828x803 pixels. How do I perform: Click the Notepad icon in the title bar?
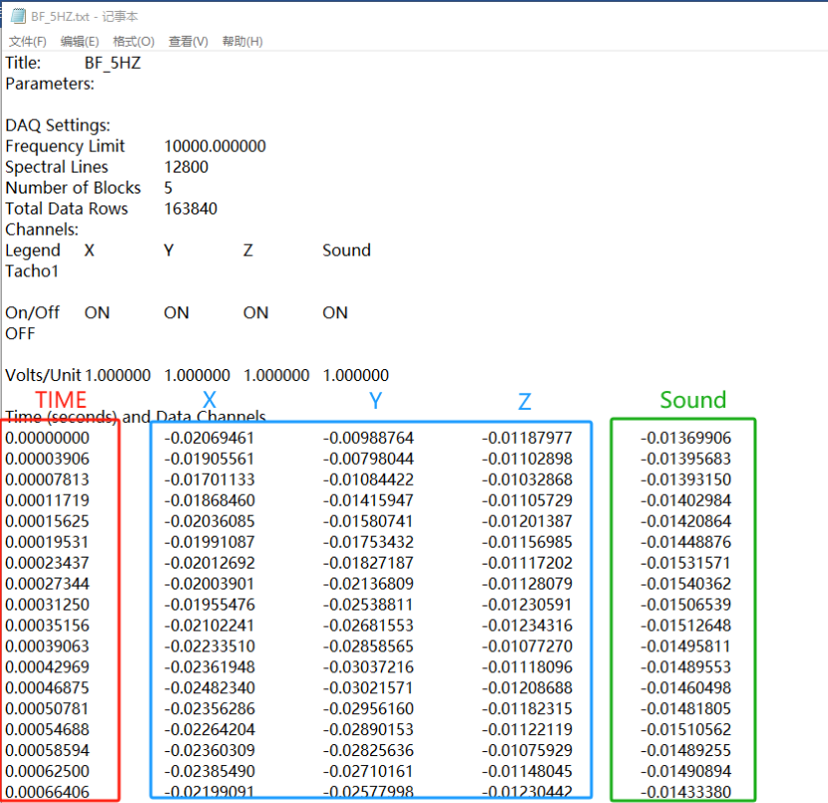[x=17, y=16]
